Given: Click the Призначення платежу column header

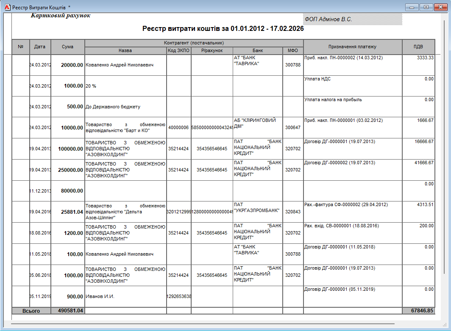Looking at the screenshot, I should pyautogui.click(x=352, y=47).
